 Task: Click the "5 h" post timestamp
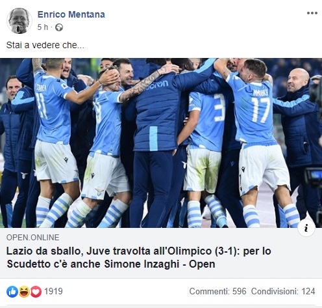click(x=43, y=27)
